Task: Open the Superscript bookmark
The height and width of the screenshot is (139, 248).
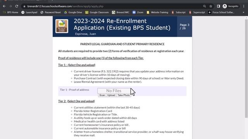Action: (197, 12)
